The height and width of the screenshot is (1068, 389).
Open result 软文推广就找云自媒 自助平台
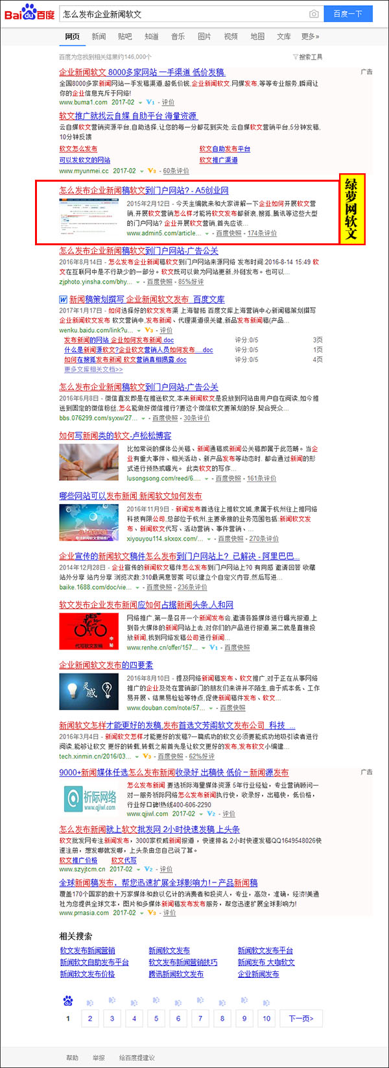[x=128, y=115]
